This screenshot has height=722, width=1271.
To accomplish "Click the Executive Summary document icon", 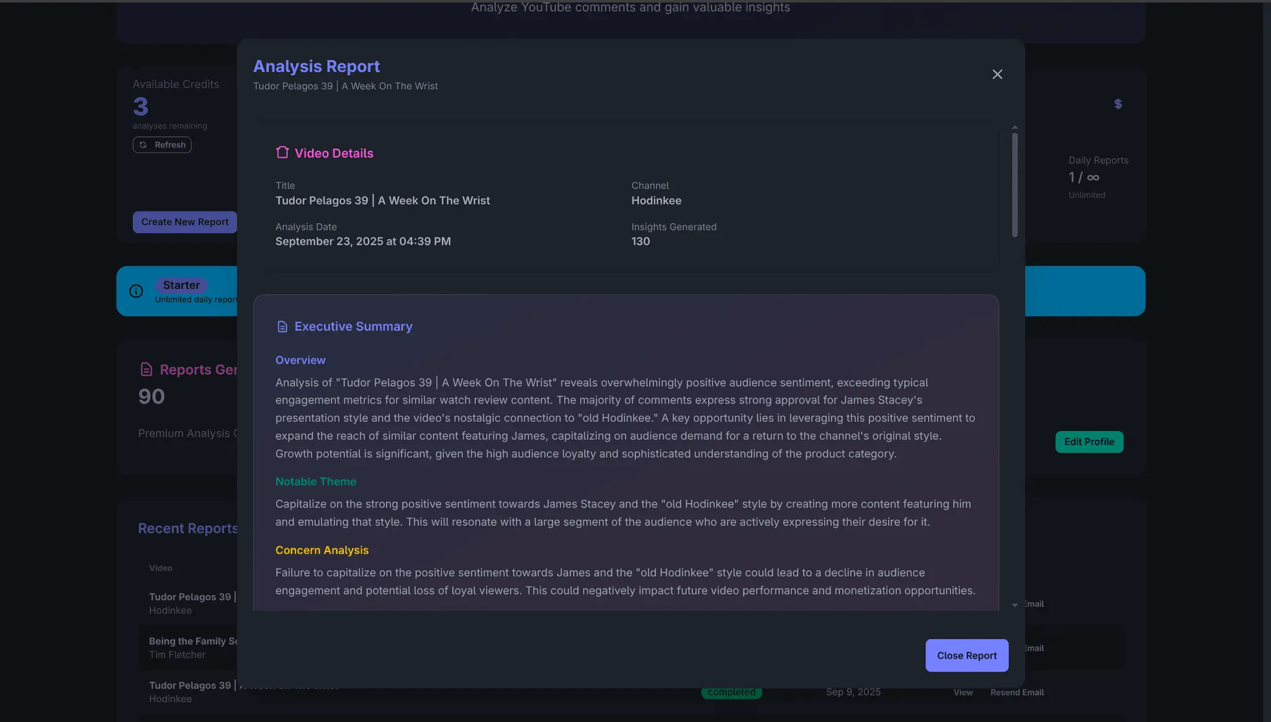I will [x=282, y=326].
